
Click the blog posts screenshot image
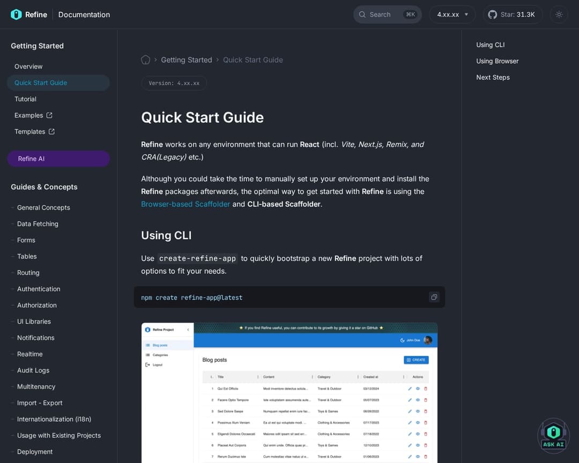point(289,392)
